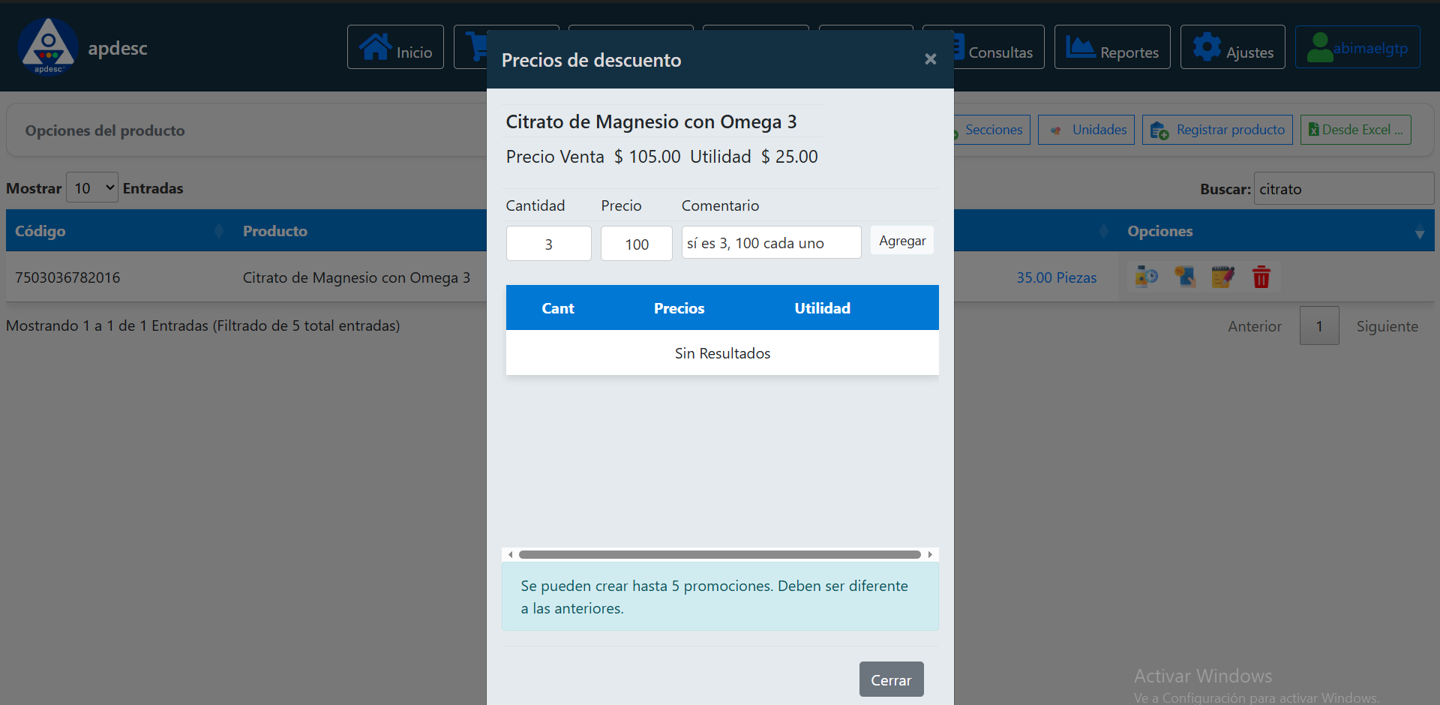Click Agregar to add the discount price
Screen dimensions: 1440x705
[x=901, y=240]
